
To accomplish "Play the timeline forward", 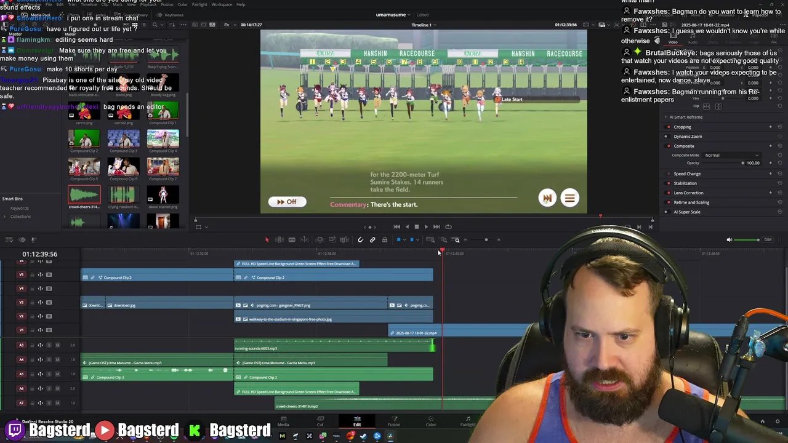I will [x=426, y=227].
